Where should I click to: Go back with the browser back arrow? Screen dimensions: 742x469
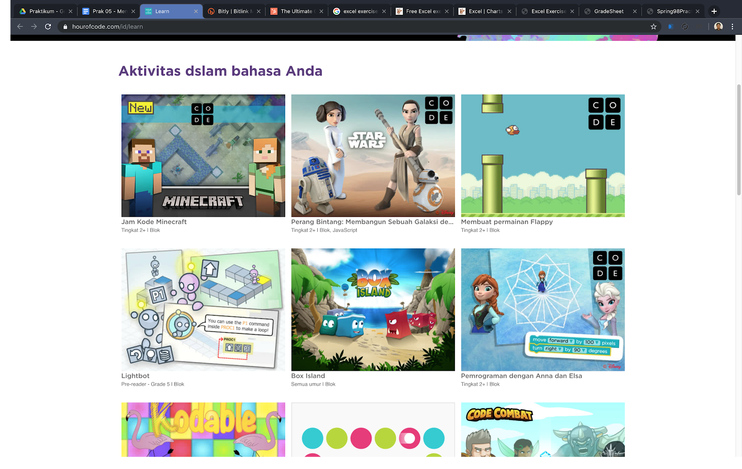pos(20,26)
